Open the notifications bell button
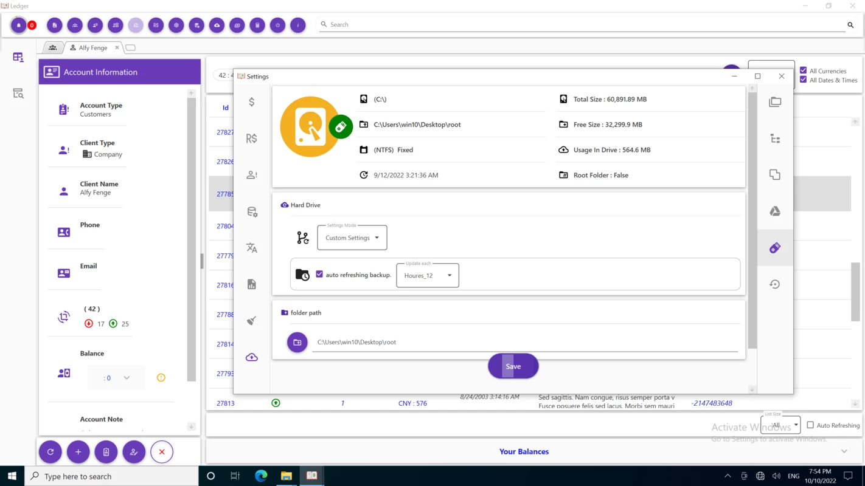This screenshot has height=486, width=865. [x=18, y=25]
